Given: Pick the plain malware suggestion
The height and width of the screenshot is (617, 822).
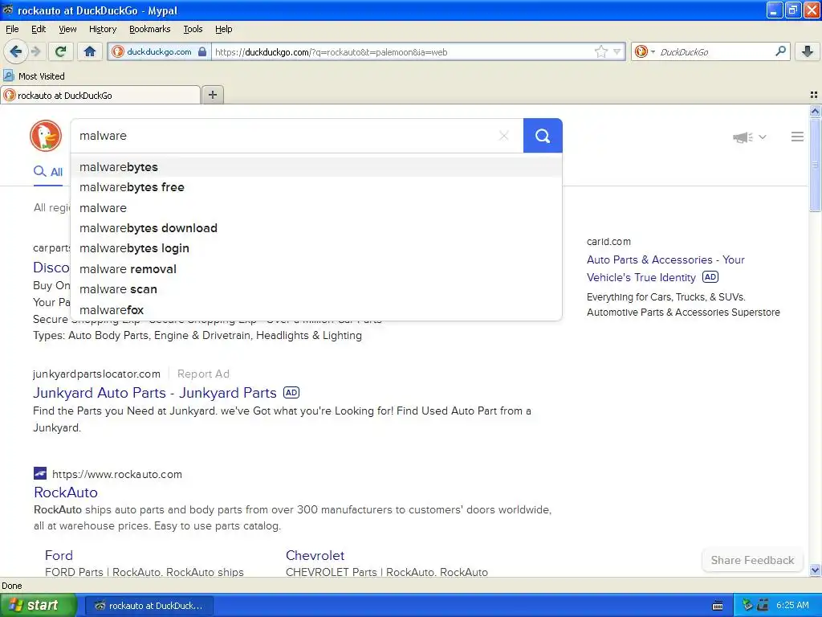Looking at the screenshot, I should [x=316, y=208].
